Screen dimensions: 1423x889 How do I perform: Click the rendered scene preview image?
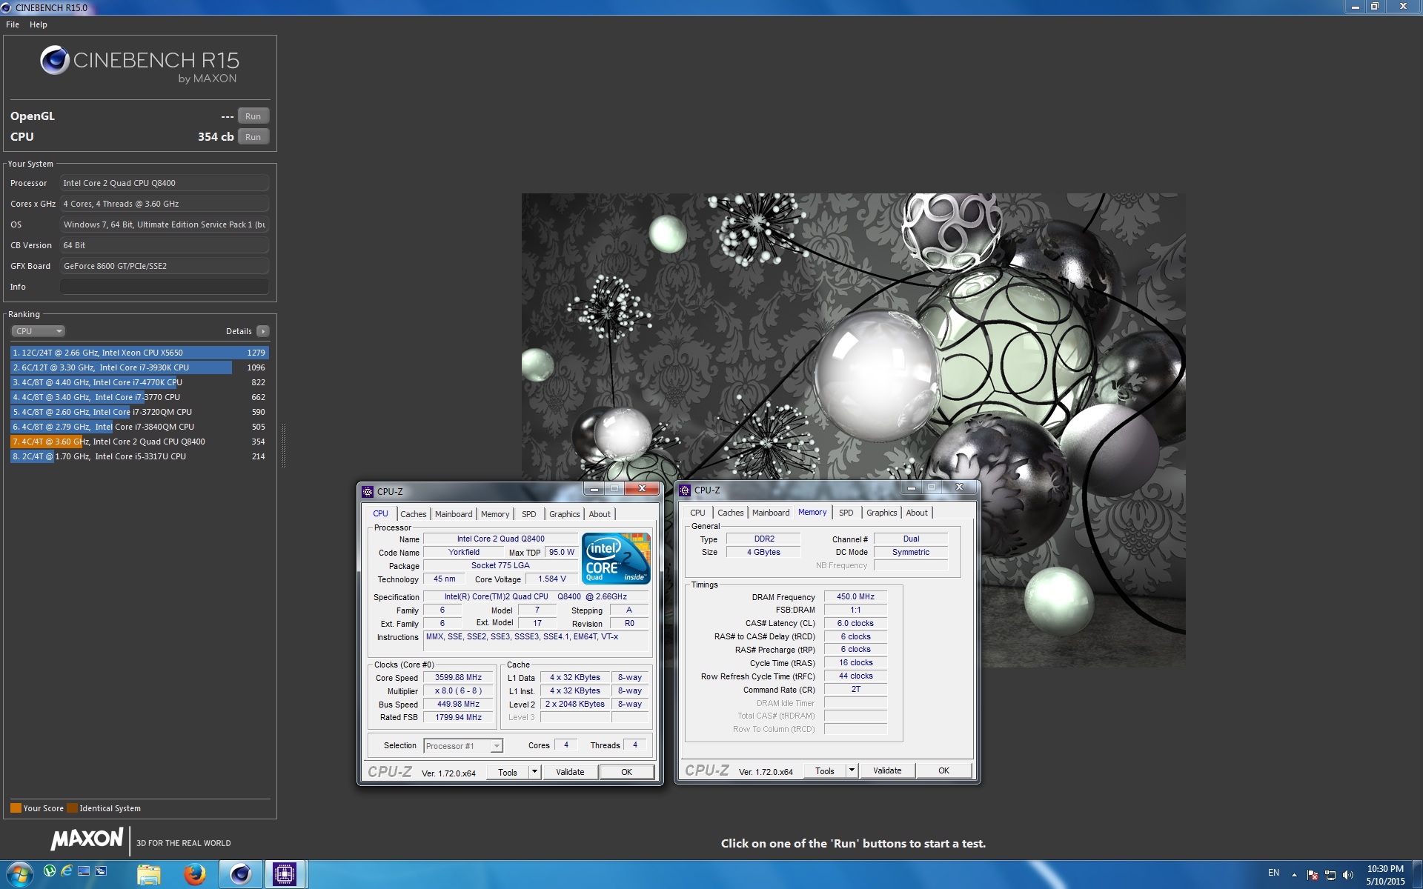[853, 430]
